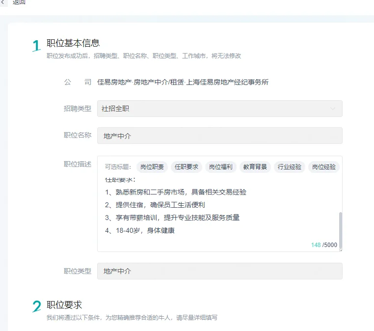Viewport: 374px width, 331px height.
Task: Click the 可选标题 label
Action: point(118,167)
